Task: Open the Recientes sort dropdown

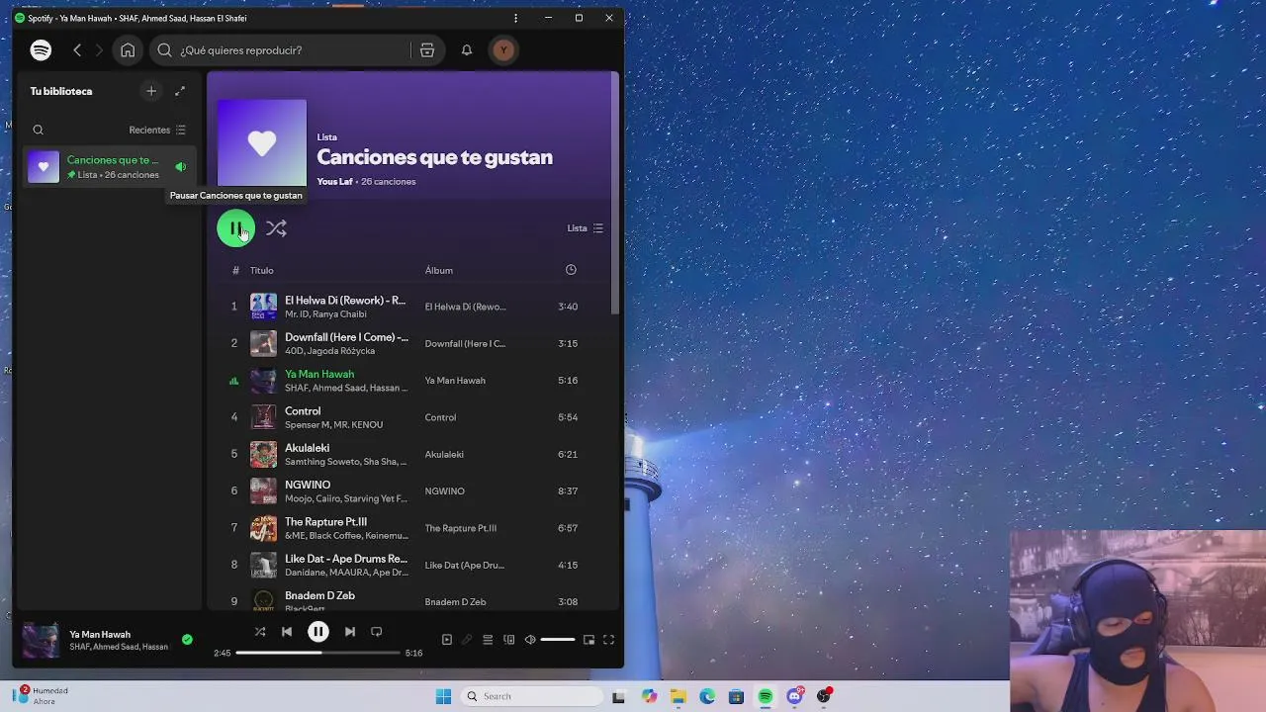Action: pos(157,130)
